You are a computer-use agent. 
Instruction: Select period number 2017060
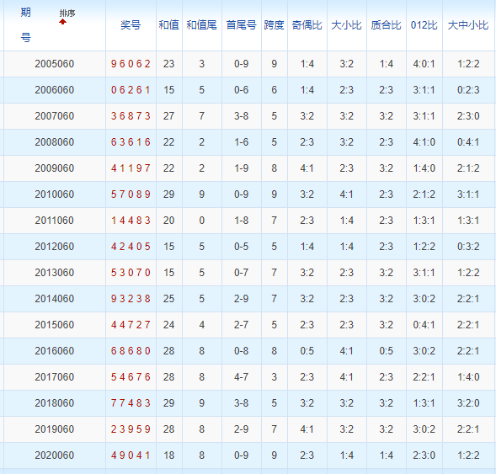[x=55, y=377]
